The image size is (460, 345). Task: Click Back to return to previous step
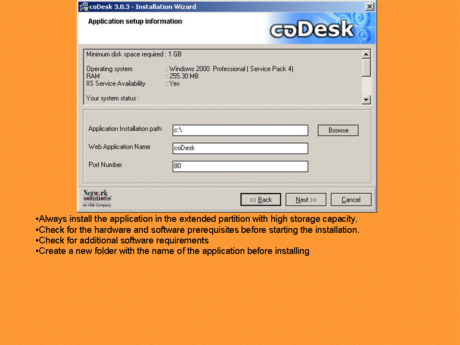pos(261,199)
